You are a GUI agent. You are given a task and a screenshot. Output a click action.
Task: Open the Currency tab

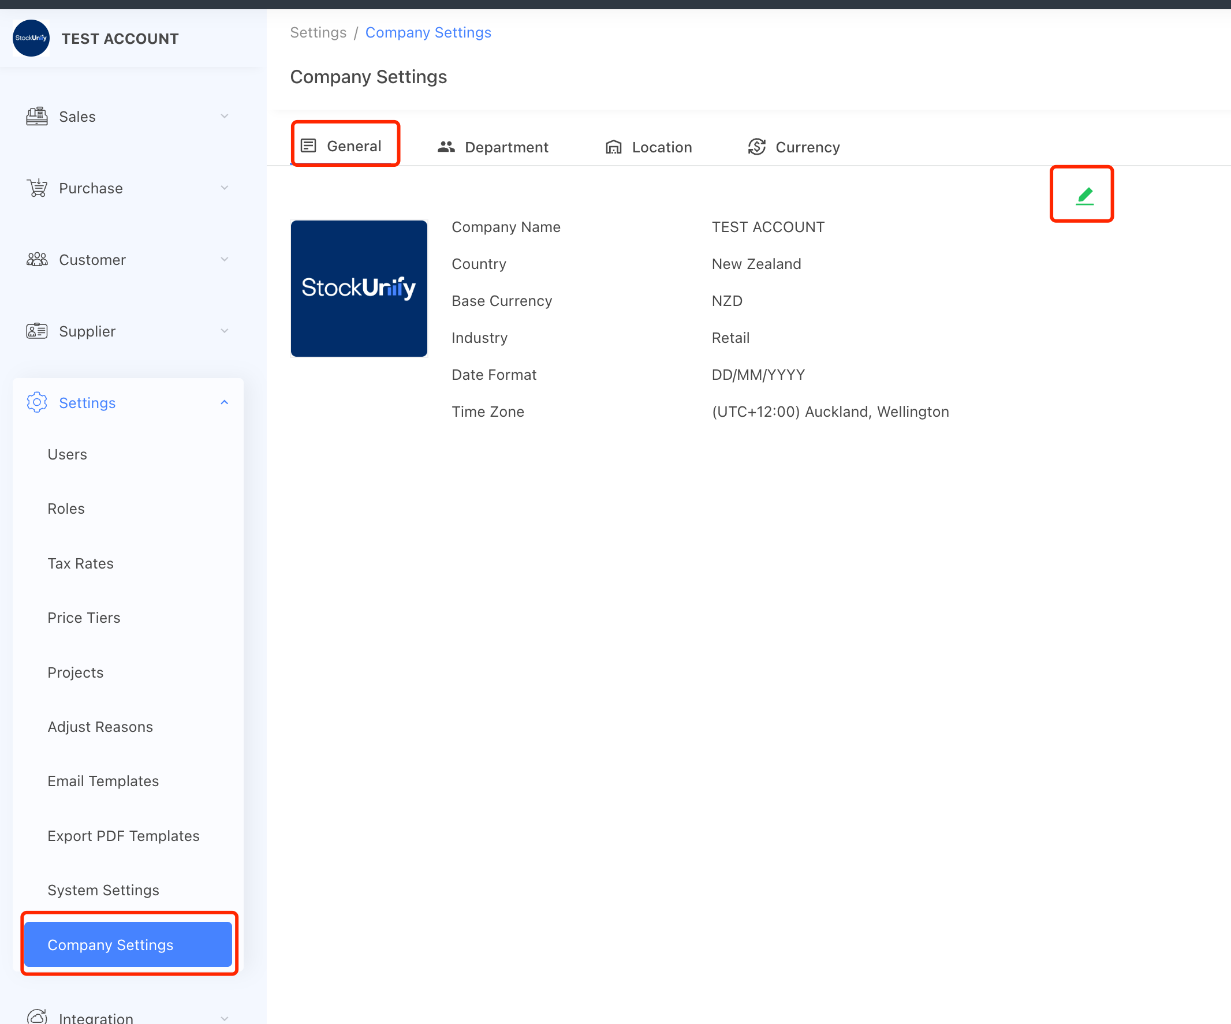[794, 147]
